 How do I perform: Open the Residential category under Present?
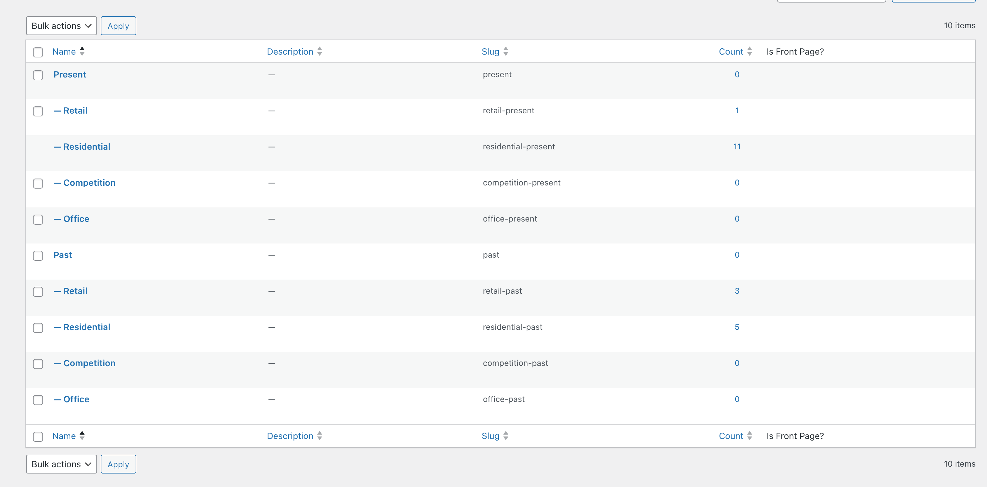(87, 147)
